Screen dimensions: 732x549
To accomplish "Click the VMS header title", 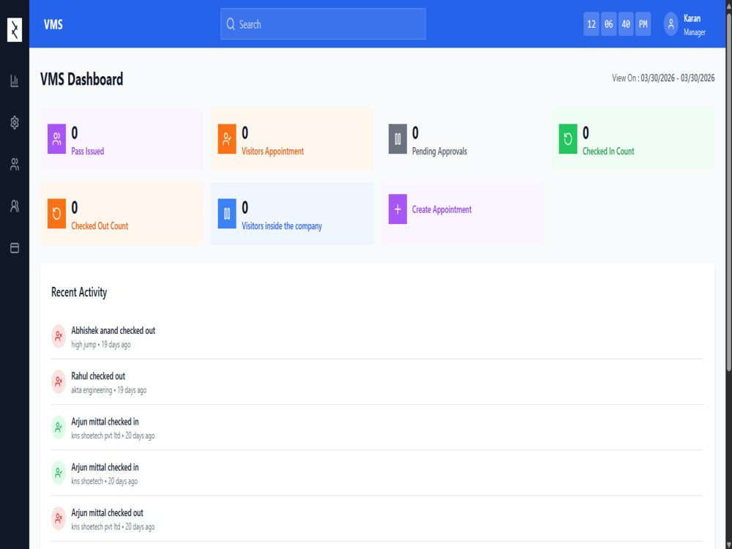I will 53,24.
